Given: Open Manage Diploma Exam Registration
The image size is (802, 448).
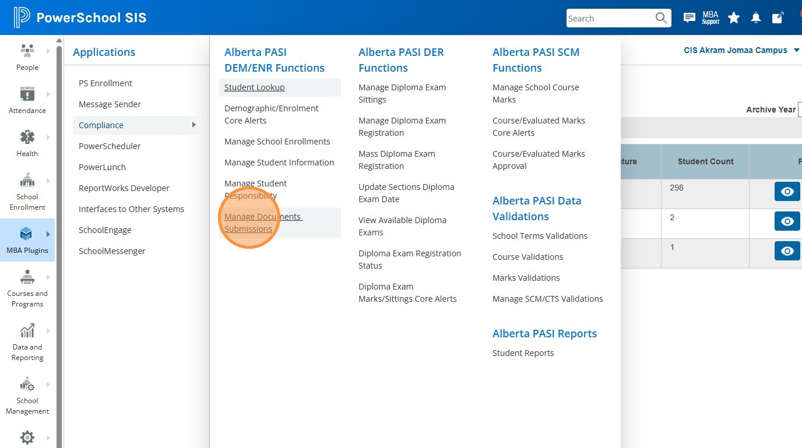Looking at the screenshot, I should point(402,126).
